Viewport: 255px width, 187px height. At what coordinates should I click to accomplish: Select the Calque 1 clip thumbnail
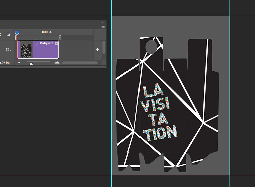(25, 50)
